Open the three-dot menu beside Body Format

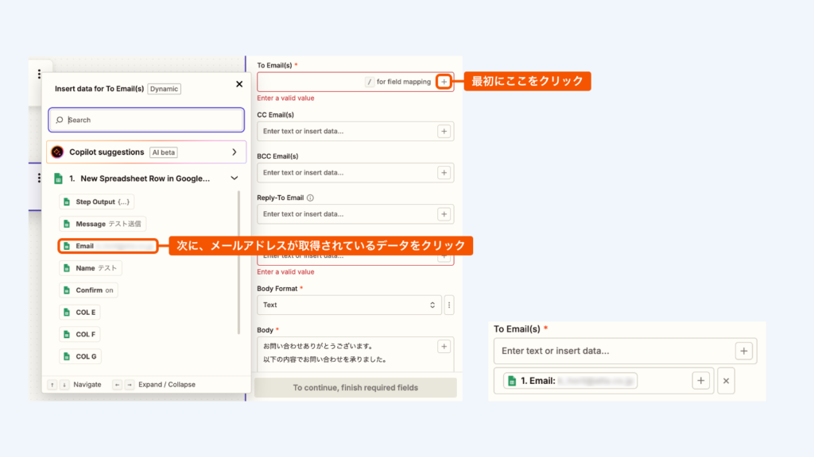tap(449, 305)
